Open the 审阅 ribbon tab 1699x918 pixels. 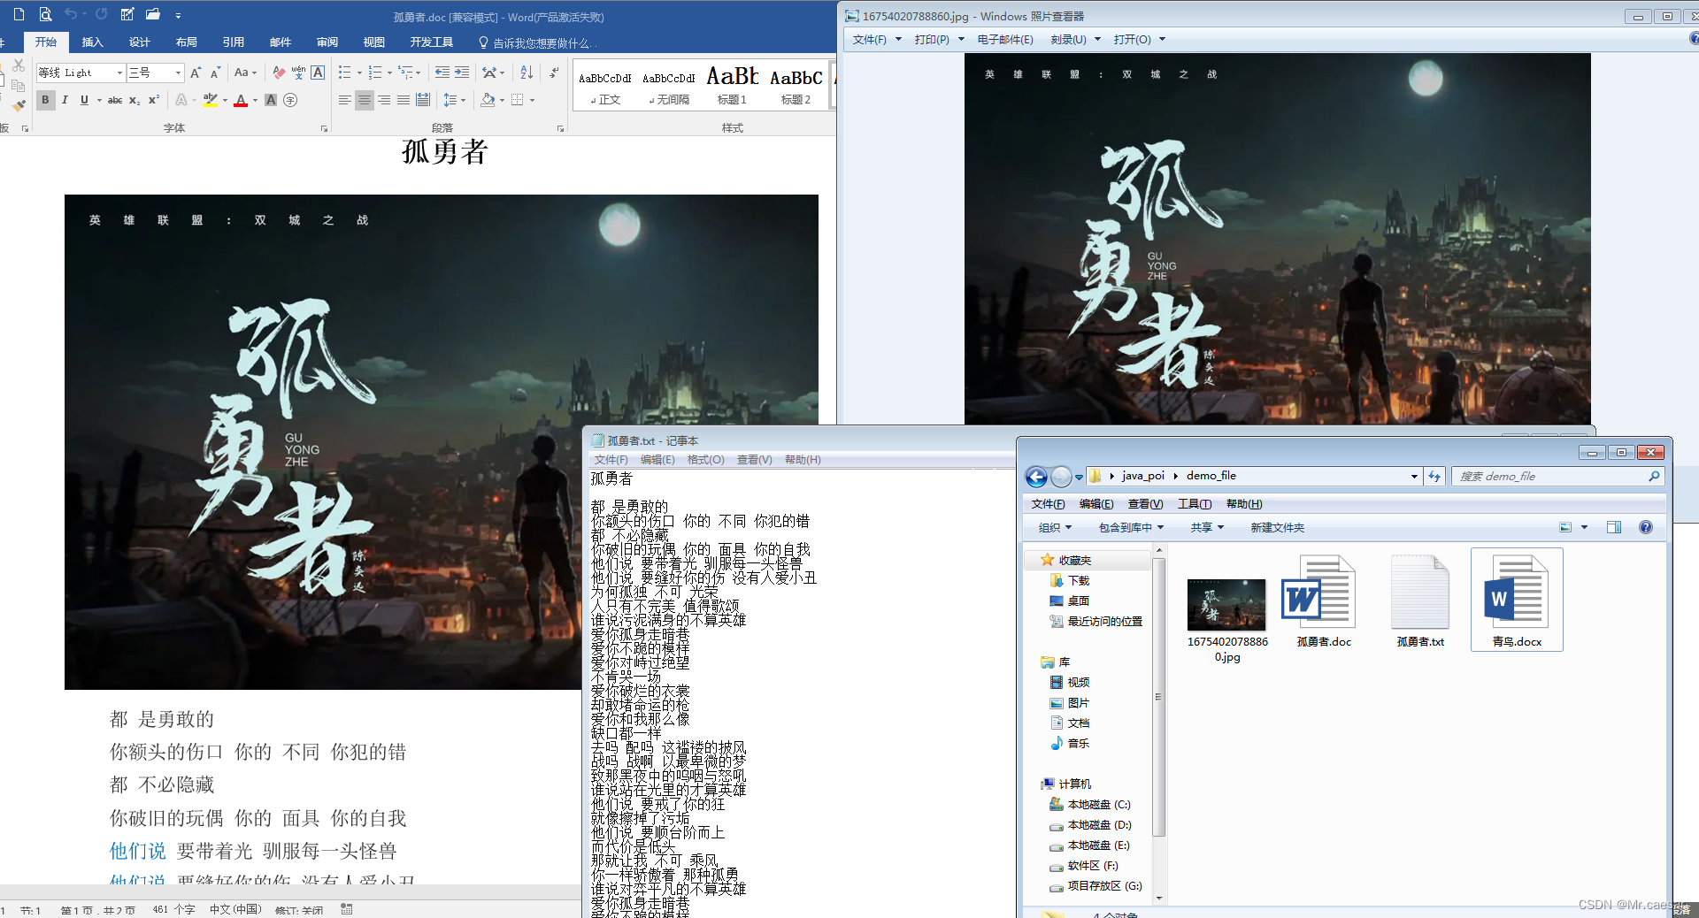[x=327, y=42]
